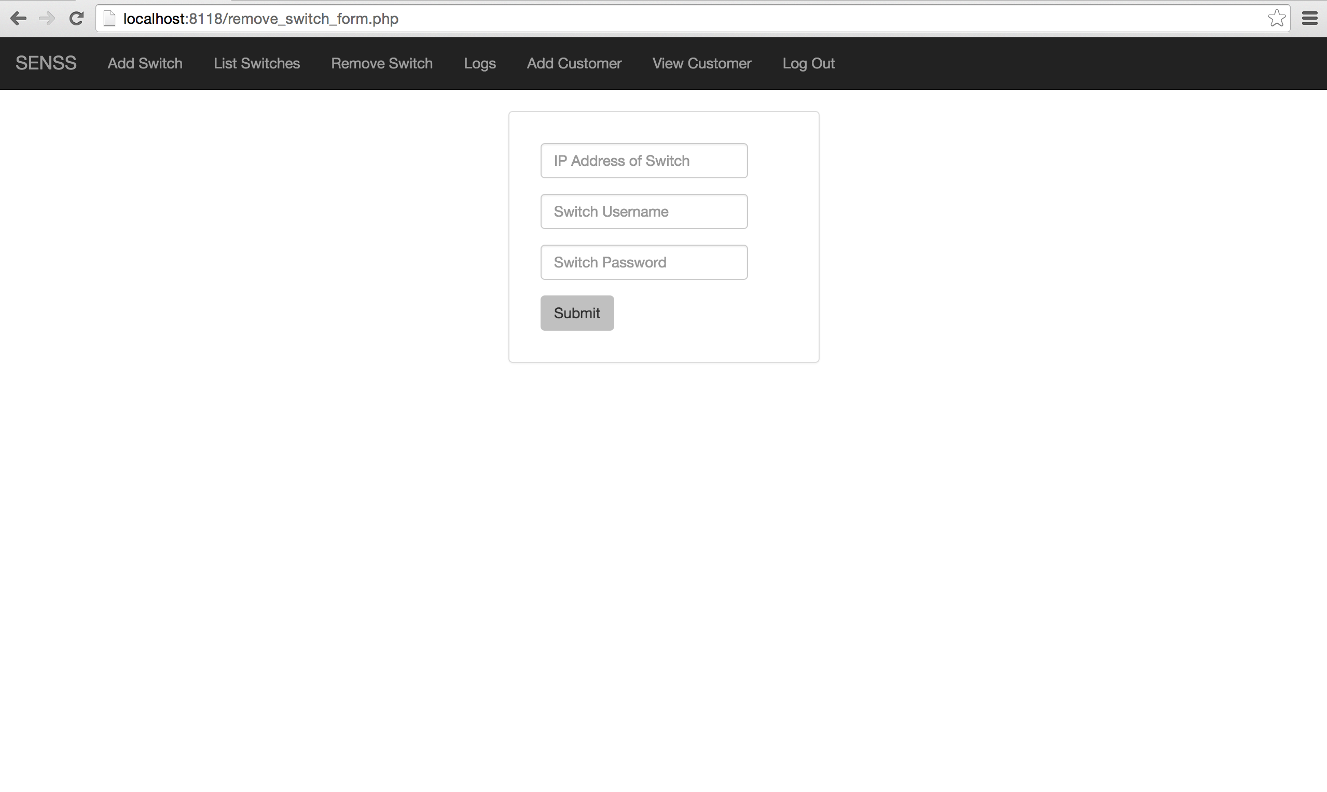Go to the SENSS home brand link
Viewport: 1327px width, 792px height.
[x=46, y=63]
